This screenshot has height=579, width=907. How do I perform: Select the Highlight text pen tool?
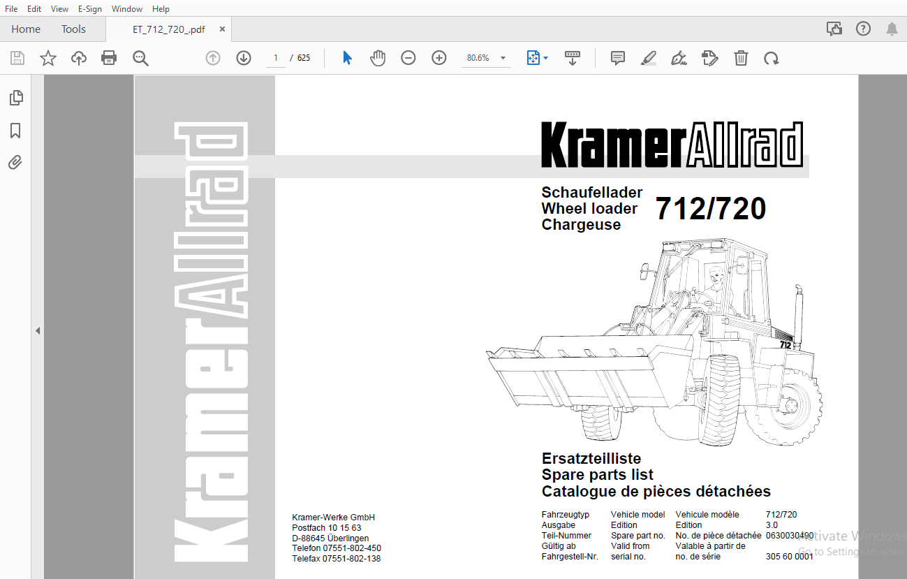[649, 58]
